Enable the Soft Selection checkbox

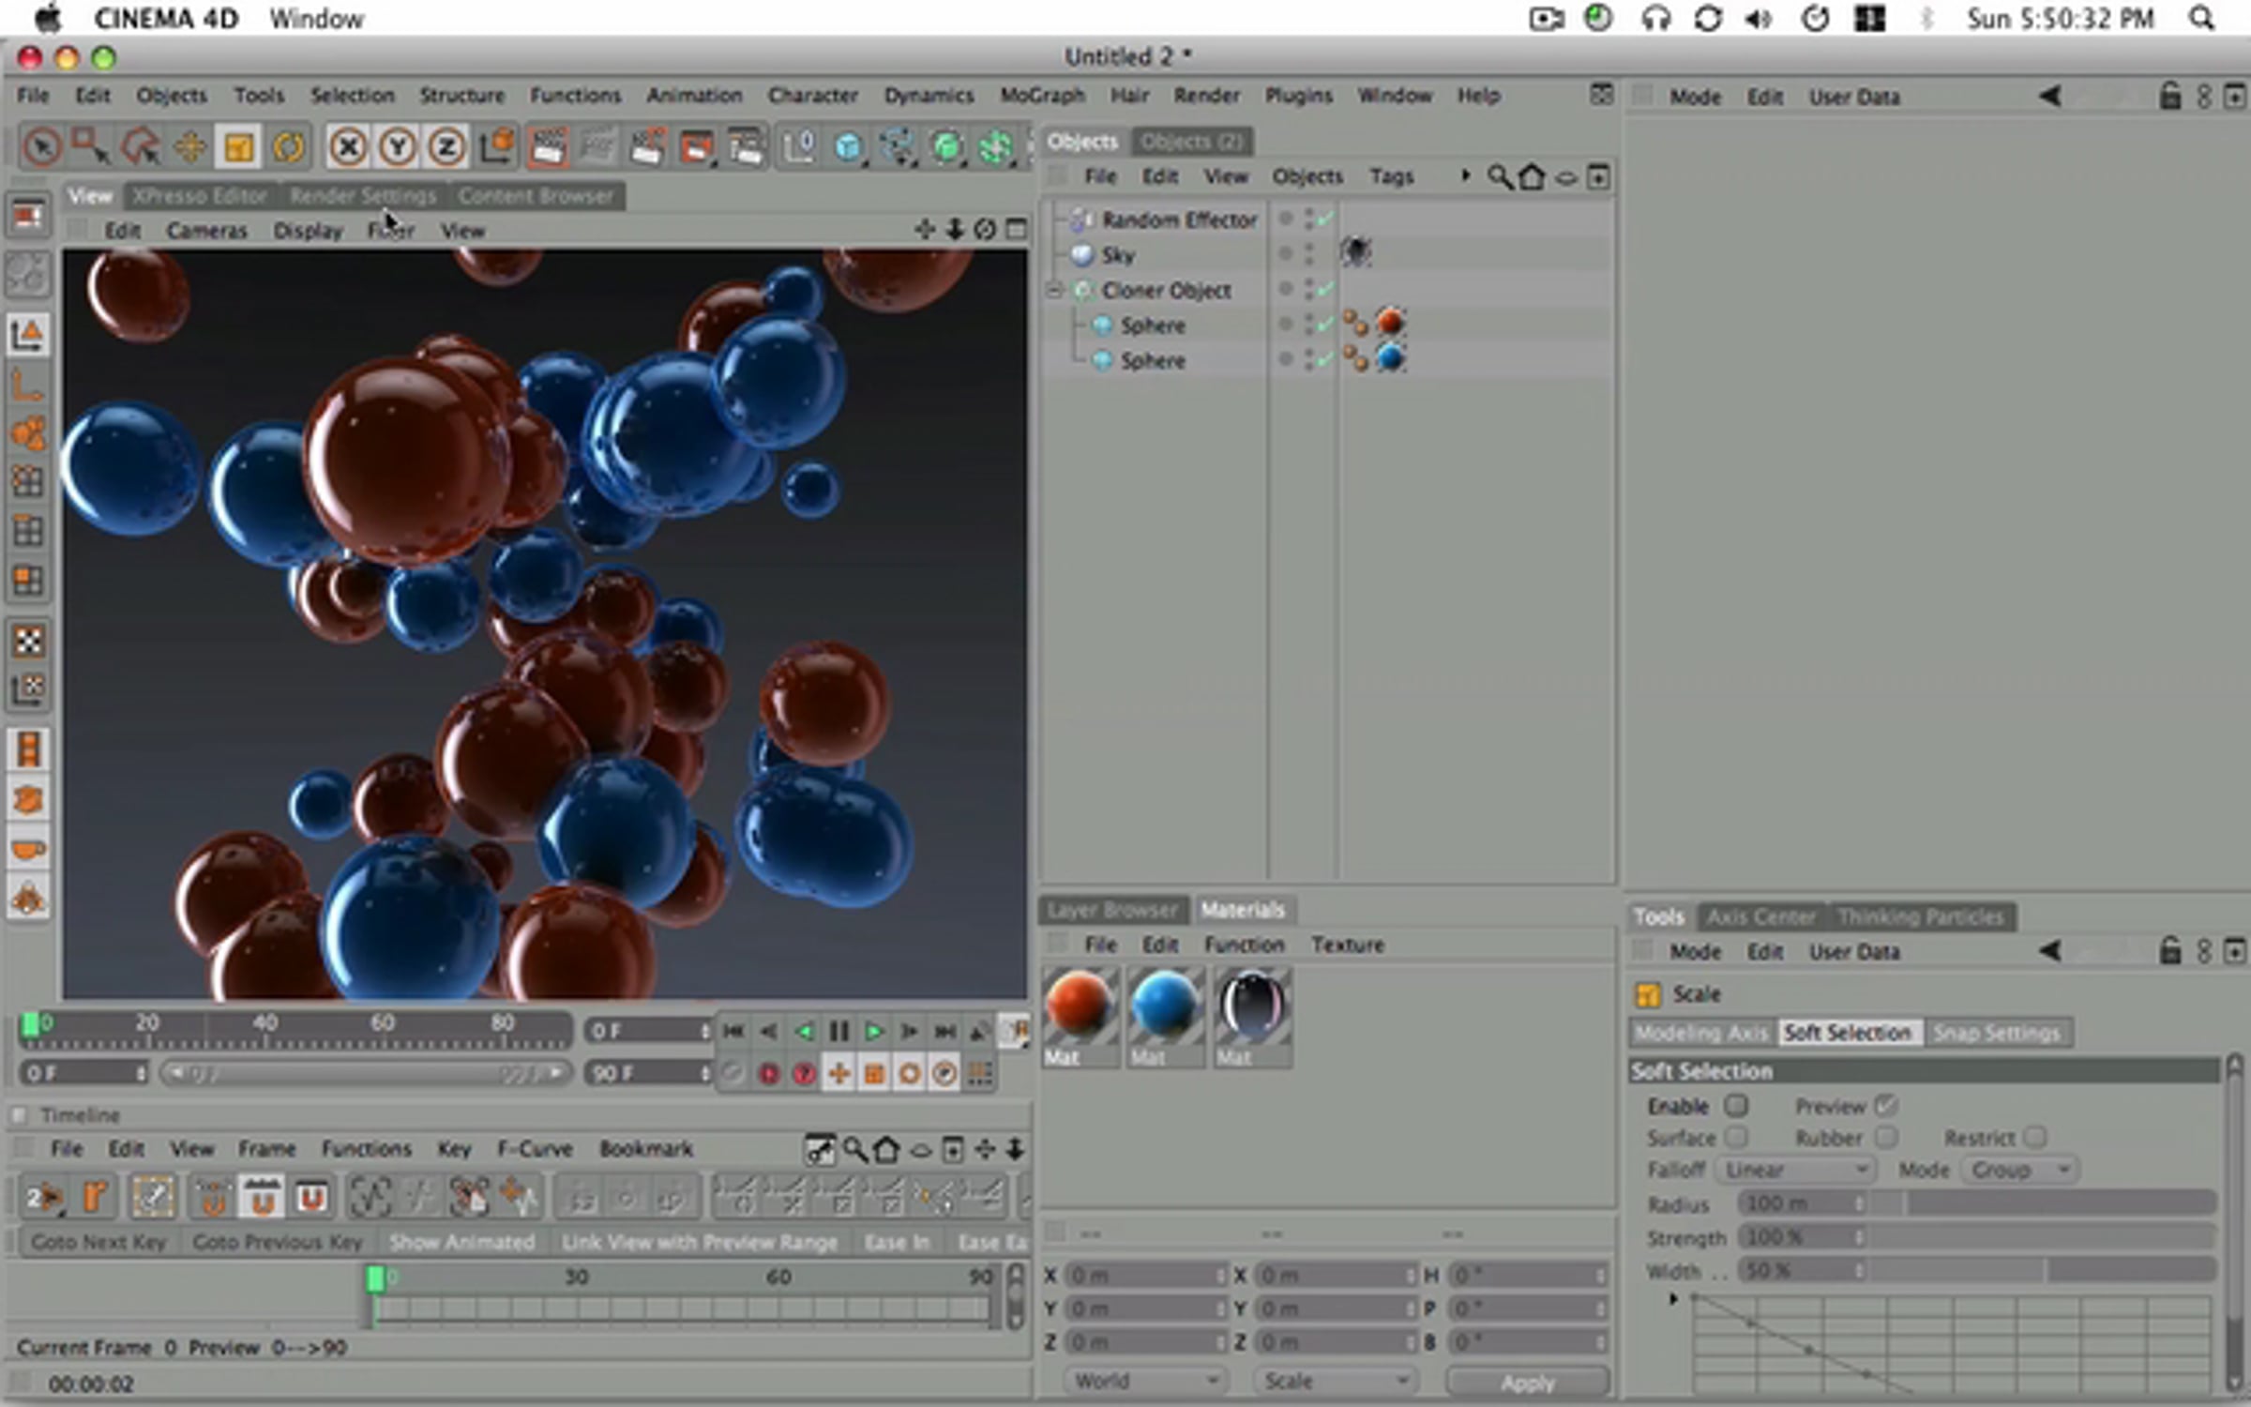tap(1736, 1105)
